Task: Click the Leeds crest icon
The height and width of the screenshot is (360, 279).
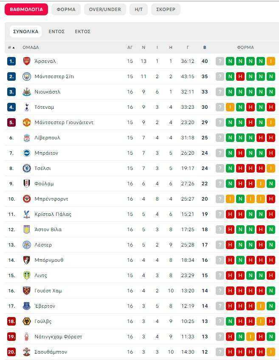Action: tap(27, 275)
